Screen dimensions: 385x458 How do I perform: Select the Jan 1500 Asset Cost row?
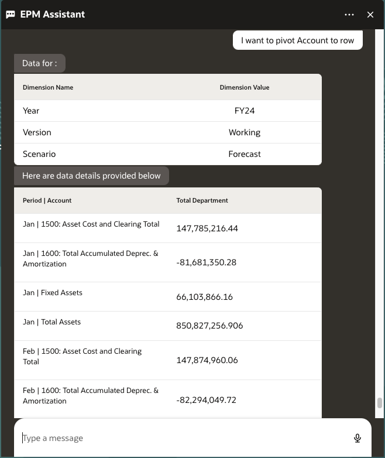tap(167, 228)
